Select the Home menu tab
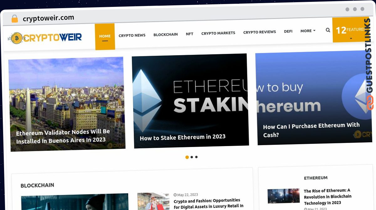Image resolution: width=376 pixels, height=210 pixels. (x=105, y=36)
